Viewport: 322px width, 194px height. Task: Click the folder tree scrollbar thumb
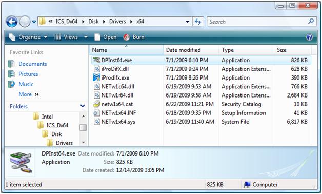[83, 128]
